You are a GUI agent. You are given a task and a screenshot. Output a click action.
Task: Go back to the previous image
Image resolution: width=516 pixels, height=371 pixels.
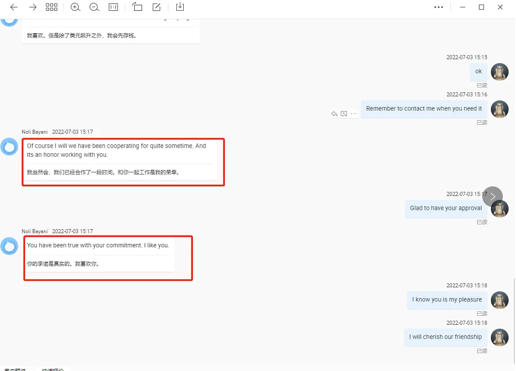[14, 7]
